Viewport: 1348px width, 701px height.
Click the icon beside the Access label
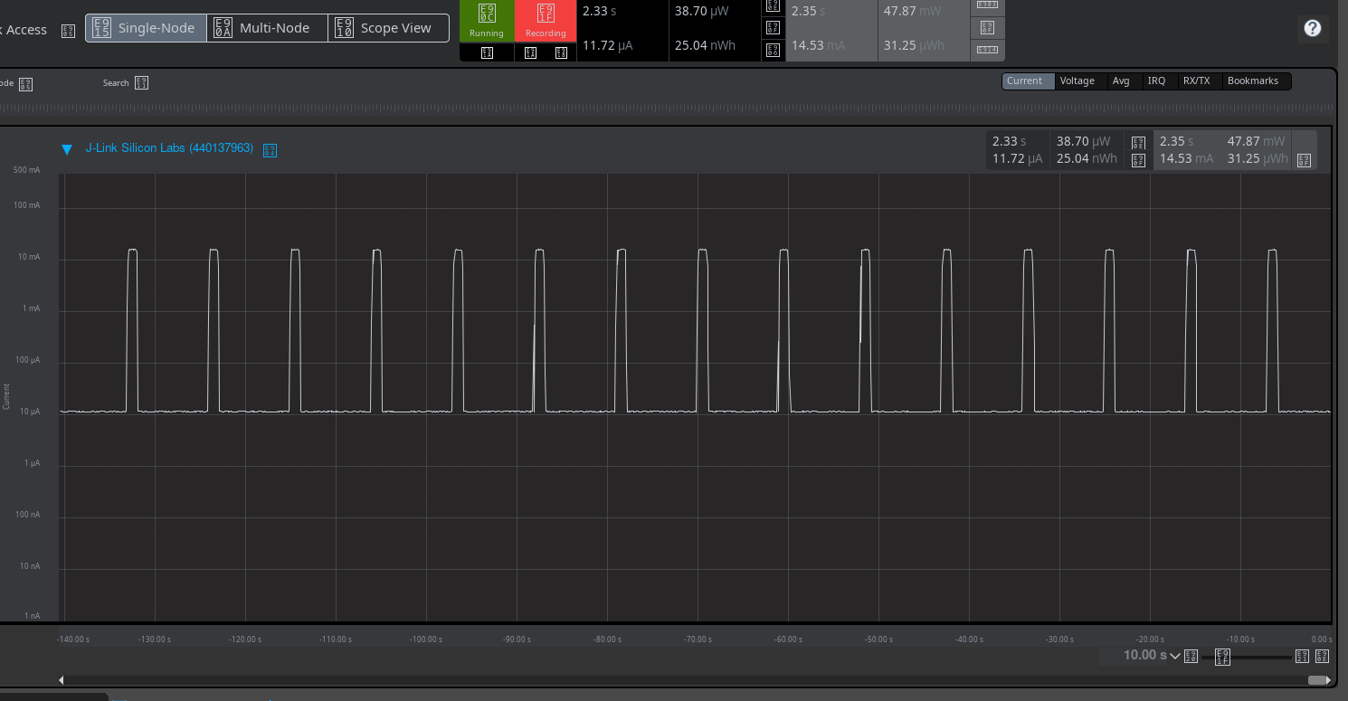tap(68, 31)
